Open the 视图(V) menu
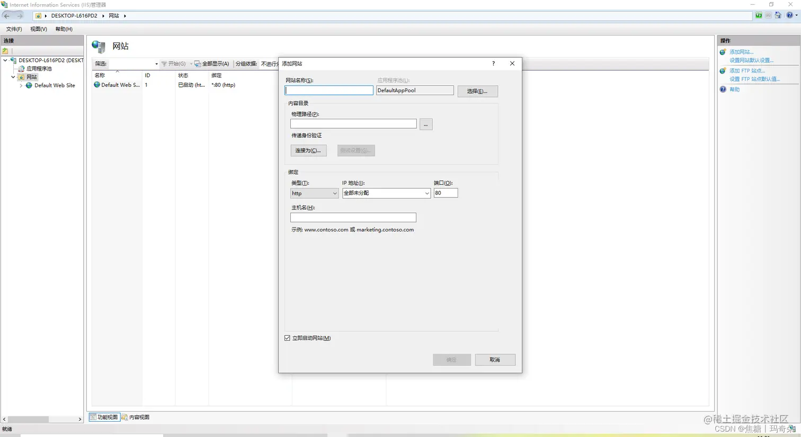The height and width of the screenshot is (437, 801). [38, 29]
